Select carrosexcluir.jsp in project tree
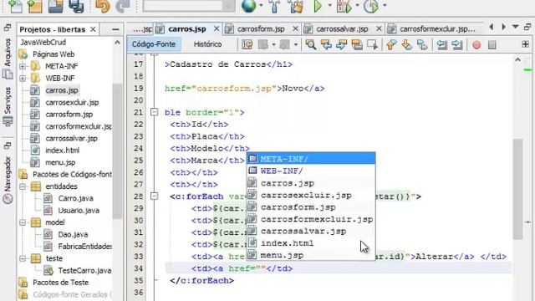 72,102
